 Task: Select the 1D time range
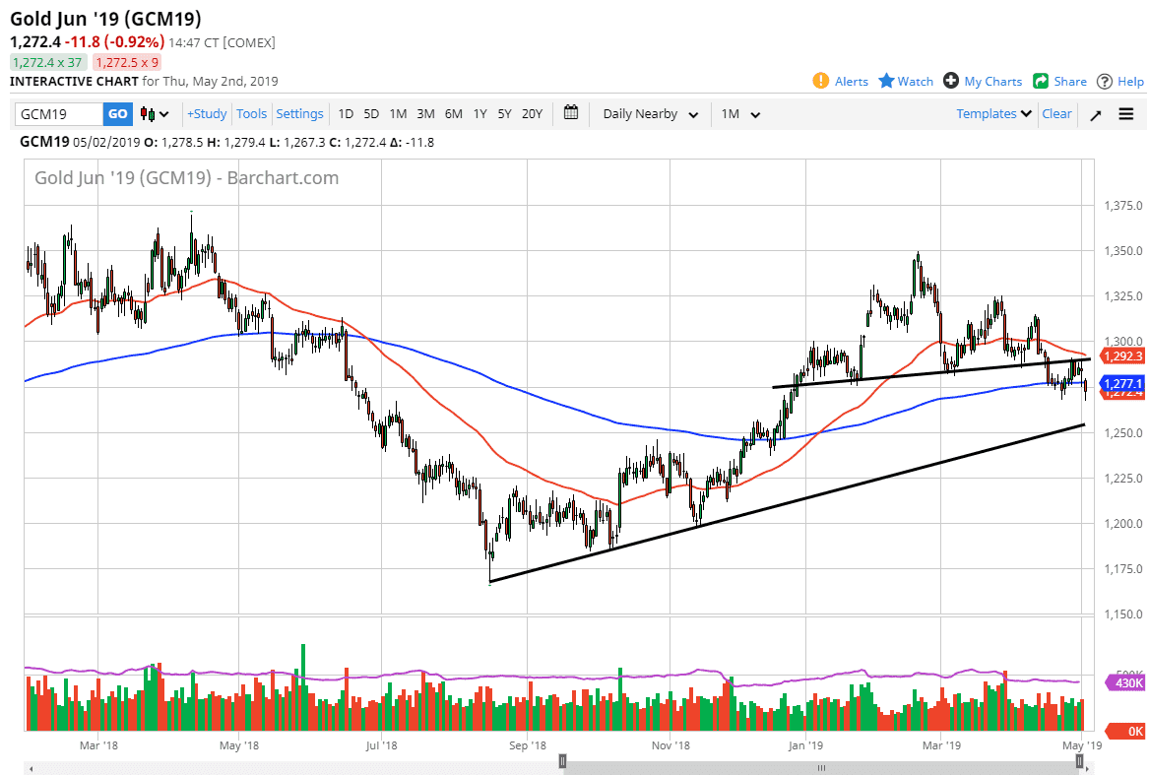point(346,113)
